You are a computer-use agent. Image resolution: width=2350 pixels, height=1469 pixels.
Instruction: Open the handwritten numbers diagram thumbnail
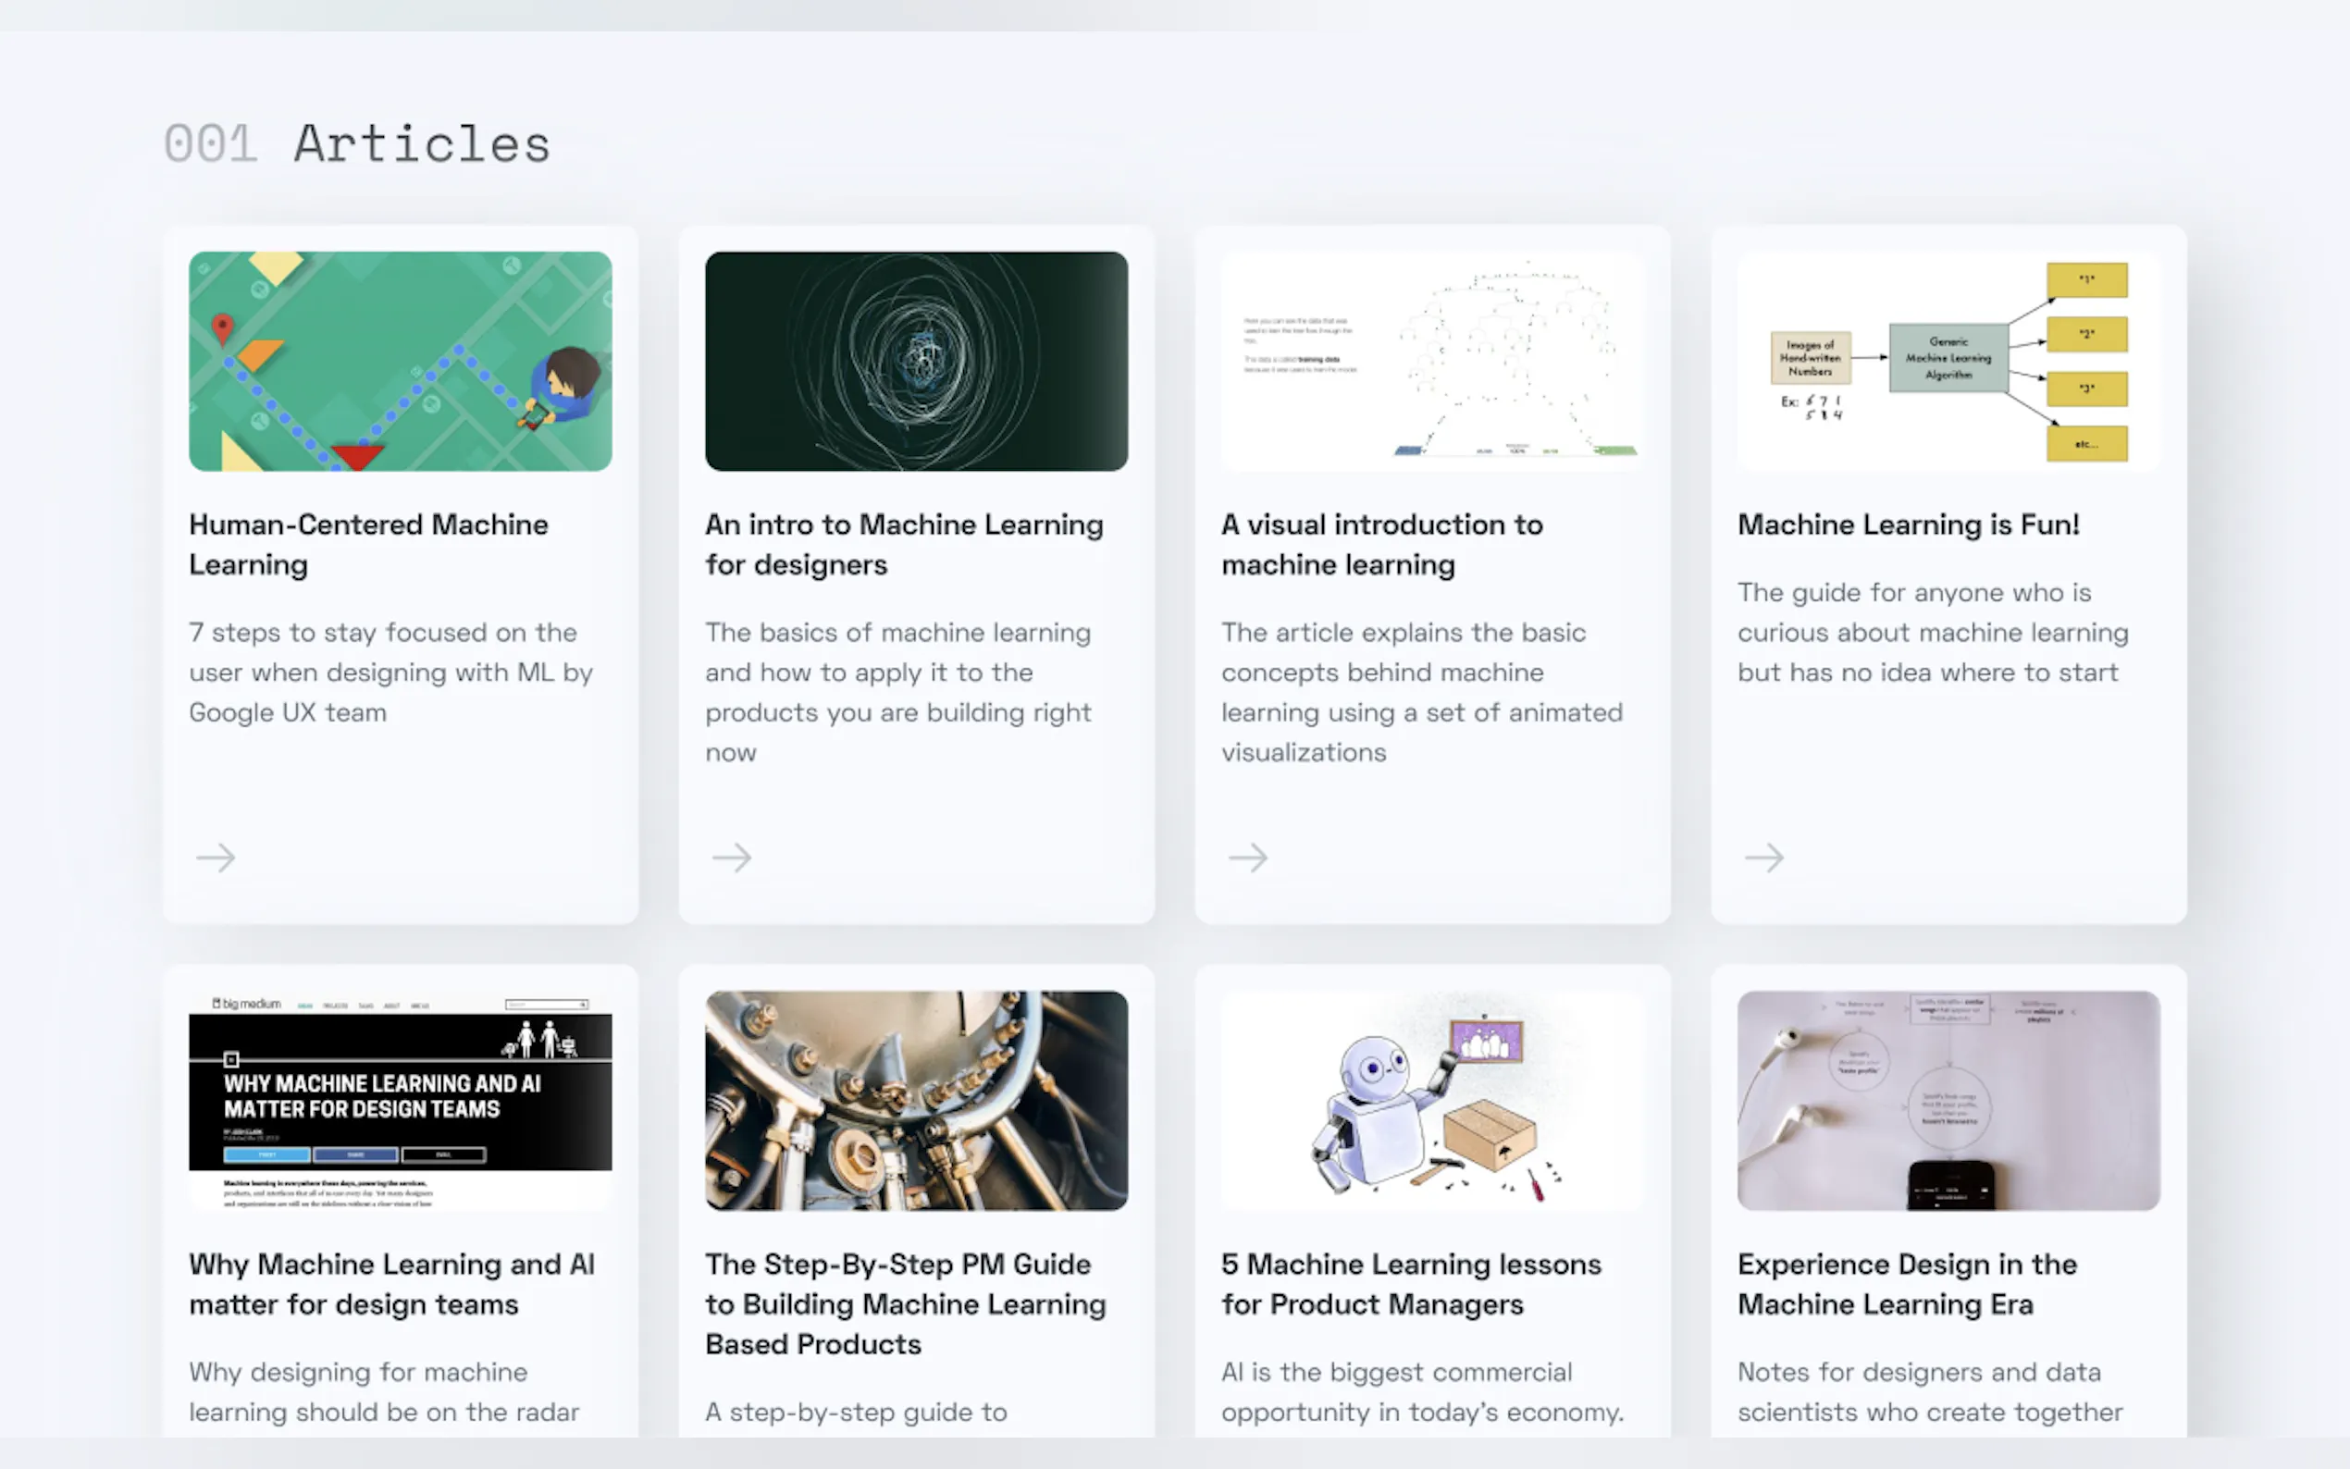pyautogui.click(x=1948, y=362)
